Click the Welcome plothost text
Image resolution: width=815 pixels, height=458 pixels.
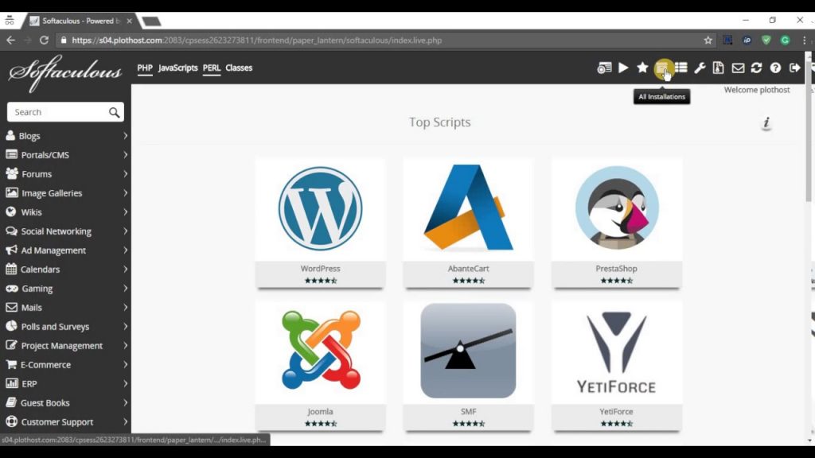click(757, 90)
